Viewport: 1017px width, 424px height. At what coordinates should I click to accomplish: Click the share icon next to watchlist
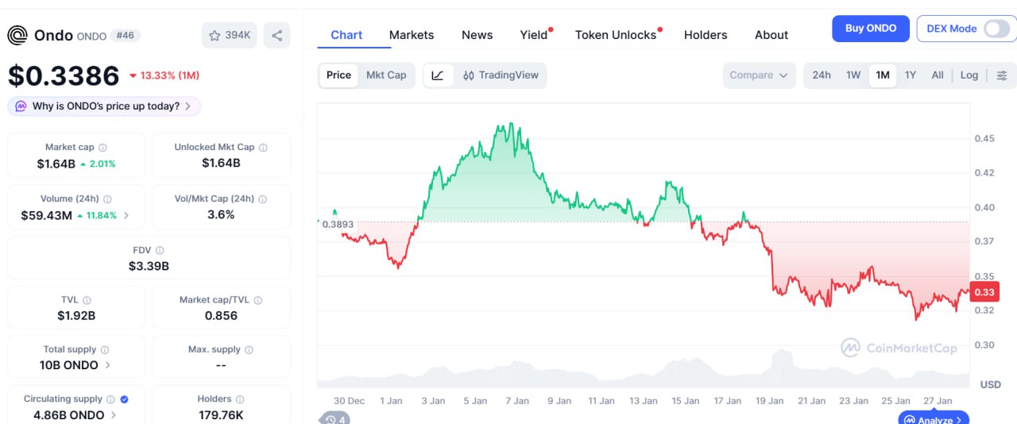276,35
